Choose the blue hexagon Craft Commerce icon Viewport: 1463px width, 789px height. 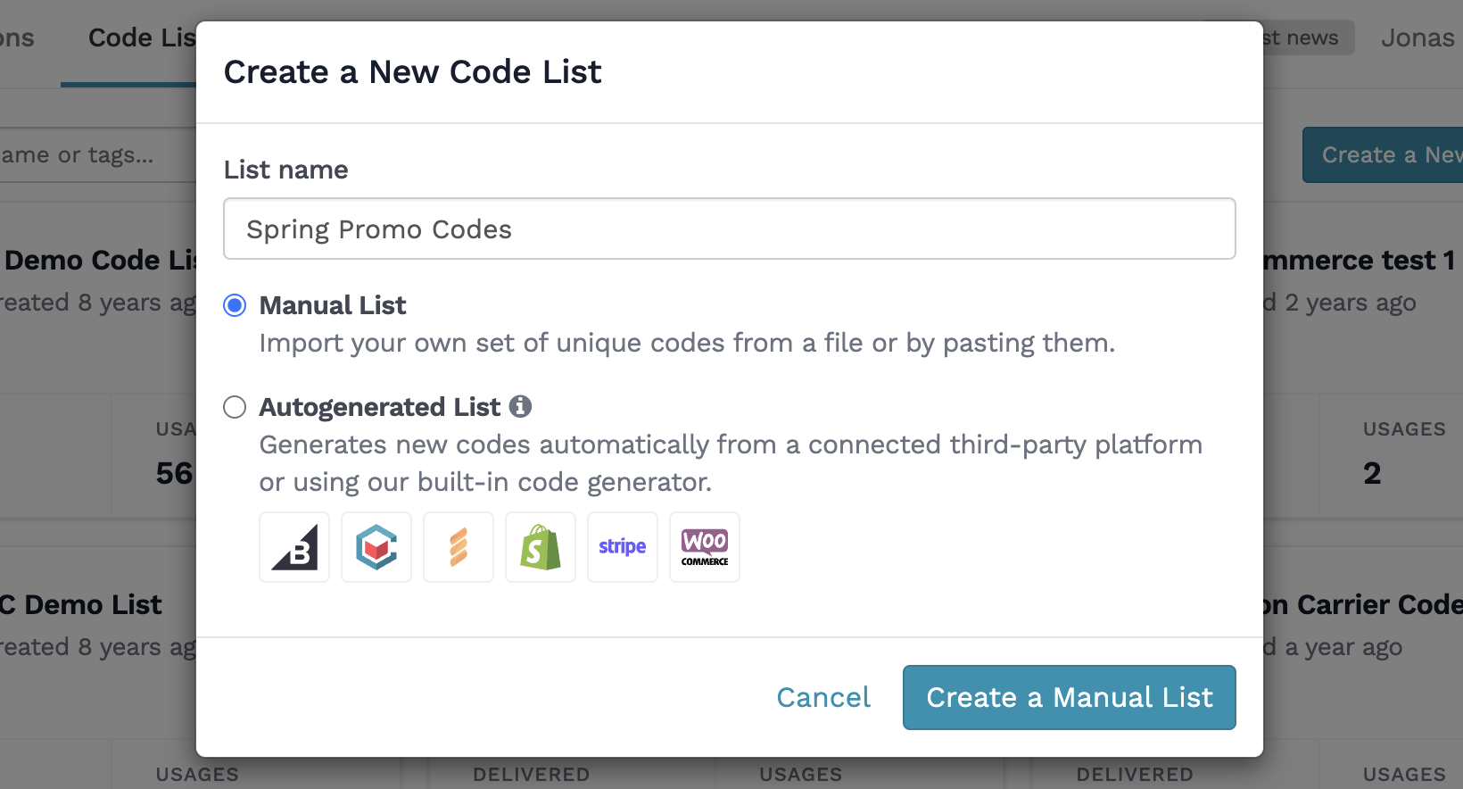pyautogui.click(x=376, y=547)
